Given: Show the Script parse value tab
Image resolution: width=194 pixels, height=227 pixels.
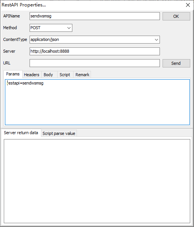Looking at the screenshot, I should (x=59, y=133).
